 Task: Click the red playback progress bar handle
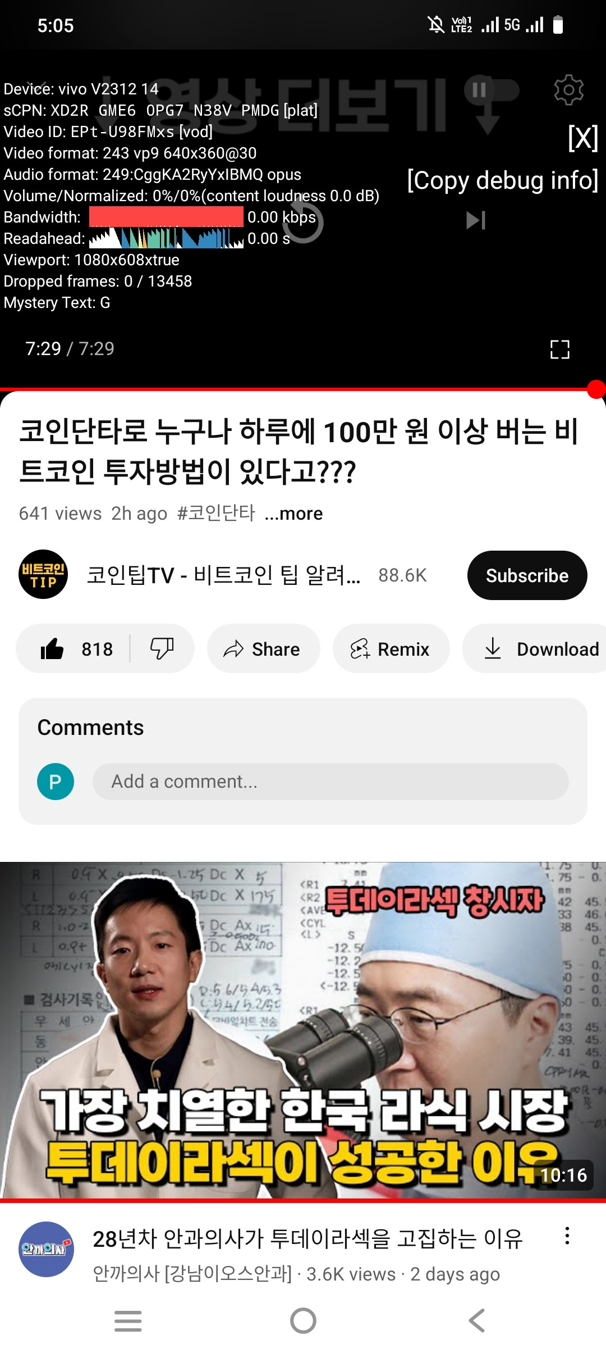(x=596, y=389)
